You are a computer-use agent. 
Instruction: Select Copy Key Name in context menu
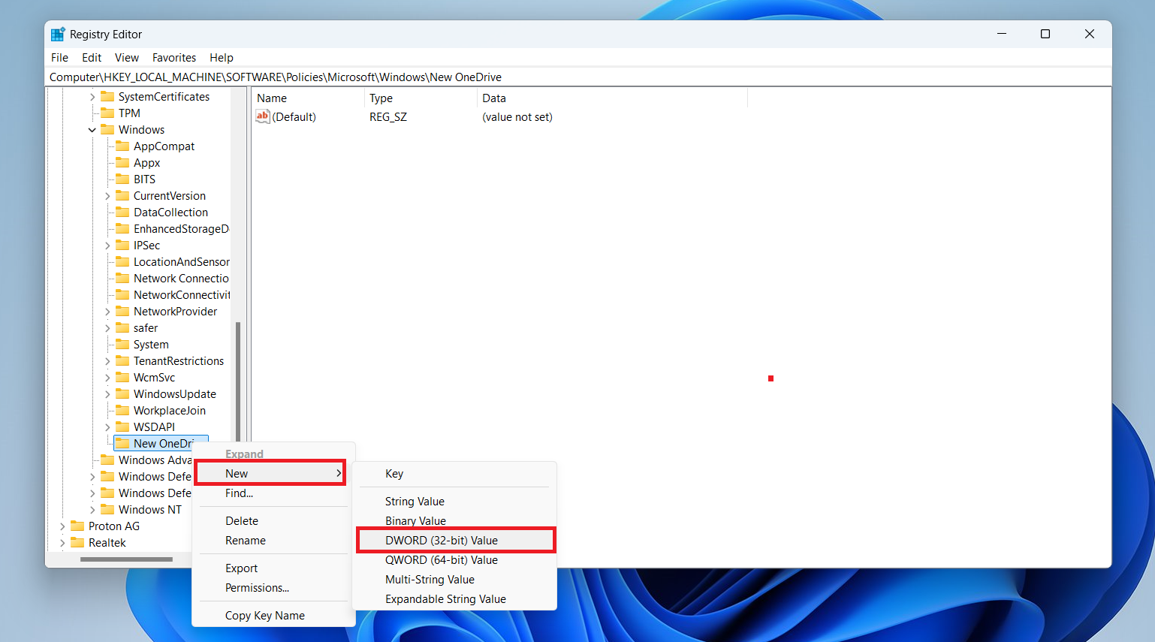pos(273,616)
